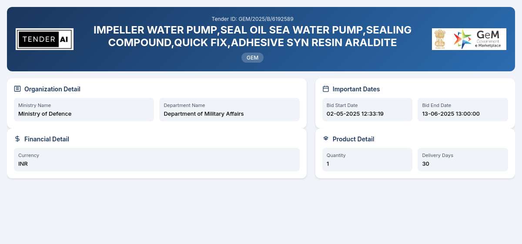The image size is (522, 244).
Task: Click the GEM badge under title
Action: (252, 57)
